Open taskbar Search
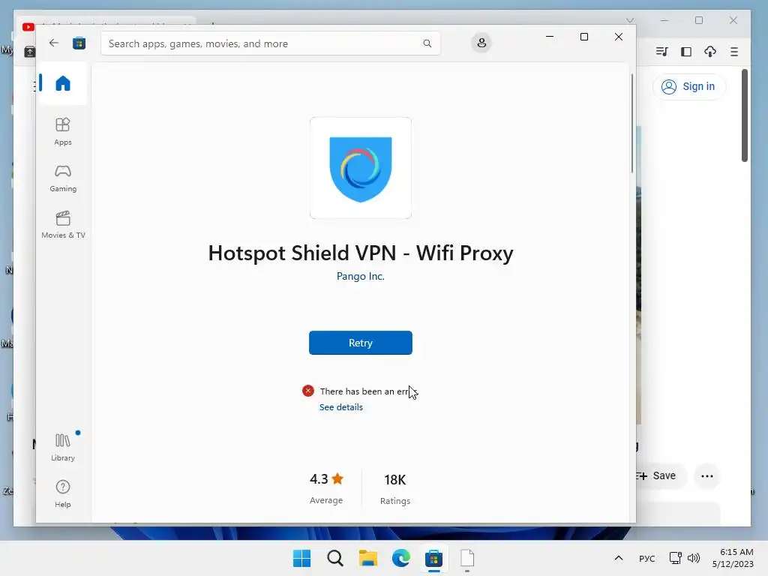This screenshot has height=576, width=768. click(x=335, y=558)
